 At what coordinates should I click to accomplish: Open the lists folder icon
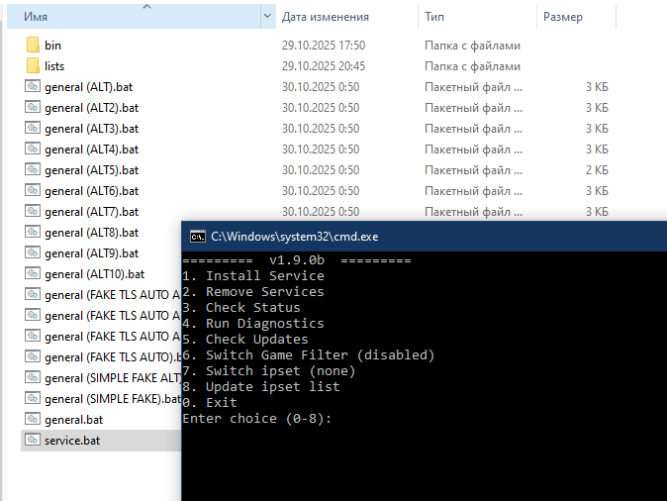33,66
